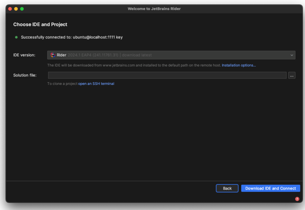Select the 'download latest' option in the version field
The height and width of the screenshot is (210, 305).
137,55
